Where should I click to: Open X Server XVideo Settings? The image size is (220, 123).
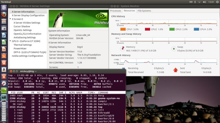(x=27, y=23)
